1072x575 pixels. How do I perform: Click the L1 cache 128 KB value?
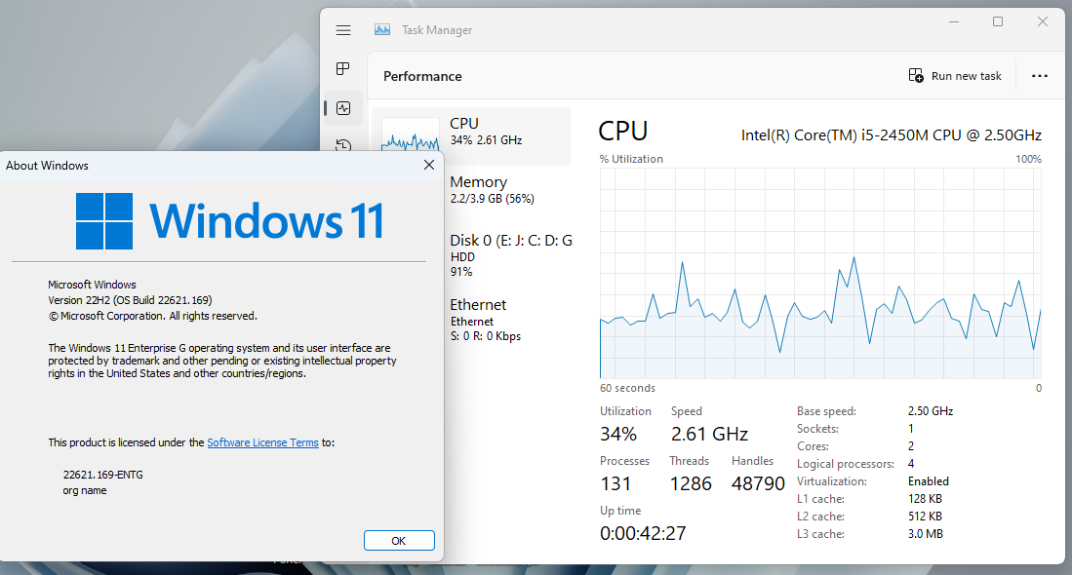pos(925,499)
